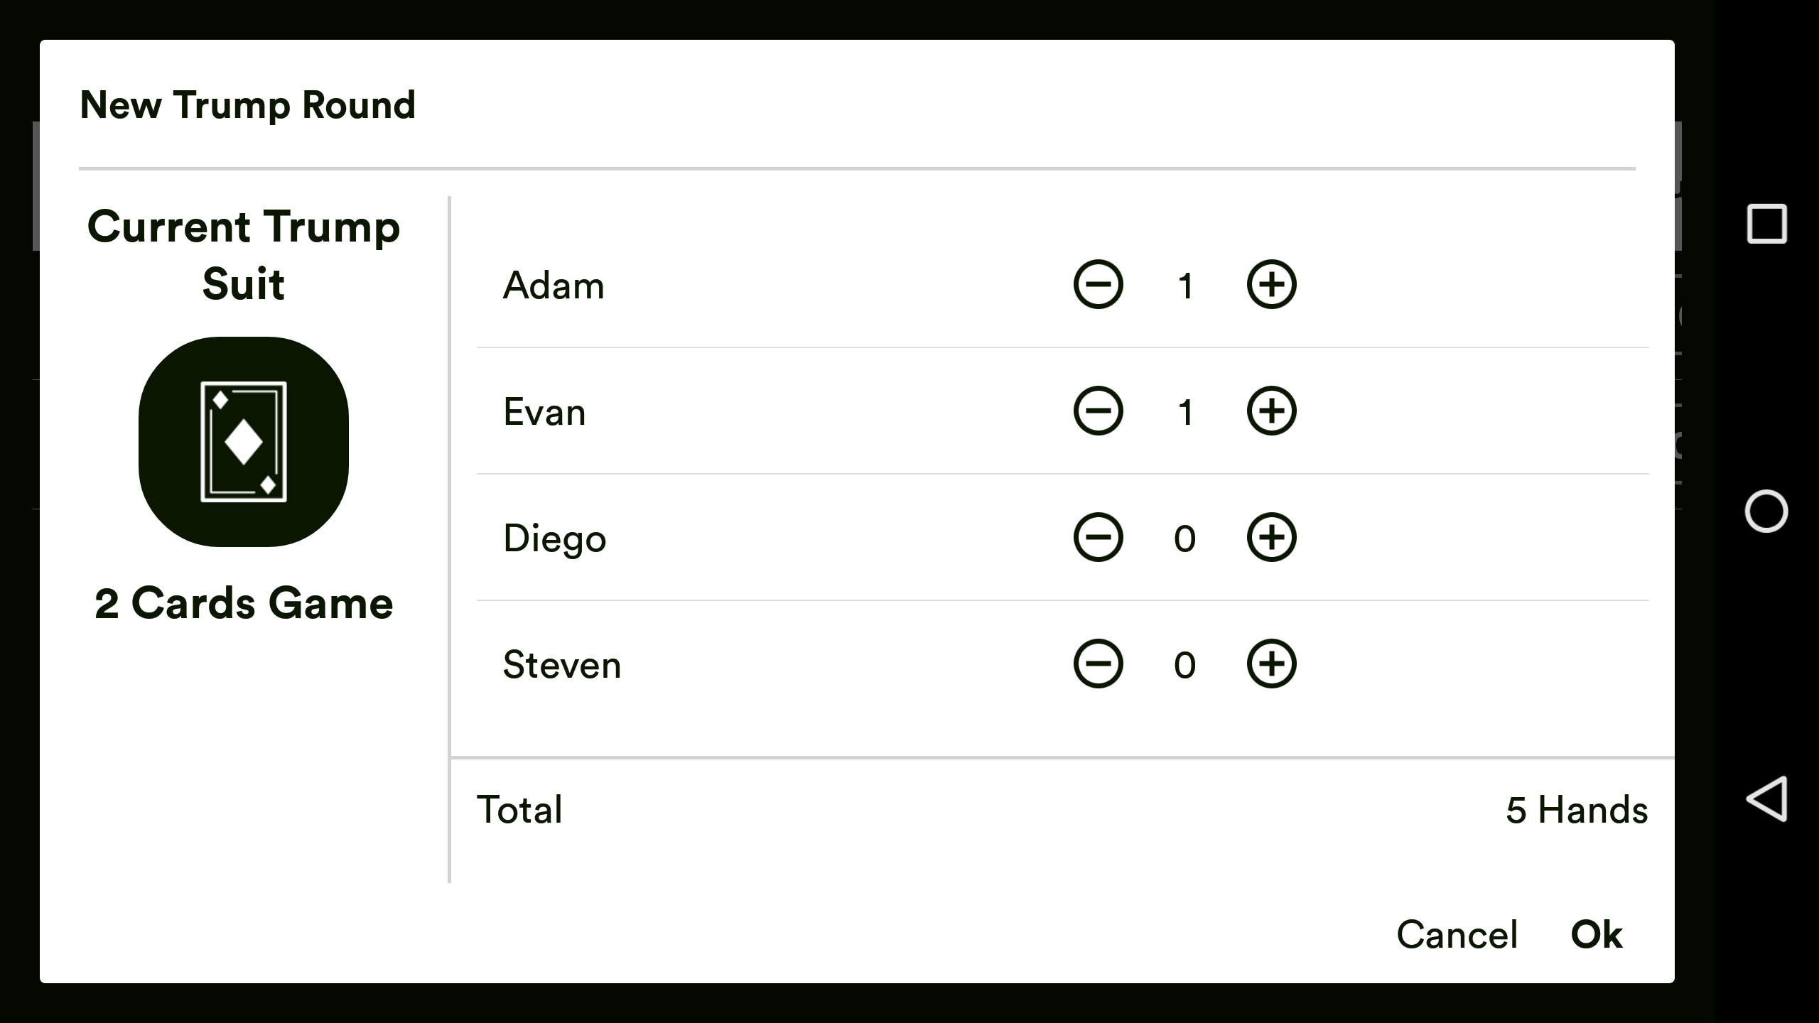Decrease Diego's bid with the minus icon
This screenshot has width=1819, height=1023.
(1098, 538)
